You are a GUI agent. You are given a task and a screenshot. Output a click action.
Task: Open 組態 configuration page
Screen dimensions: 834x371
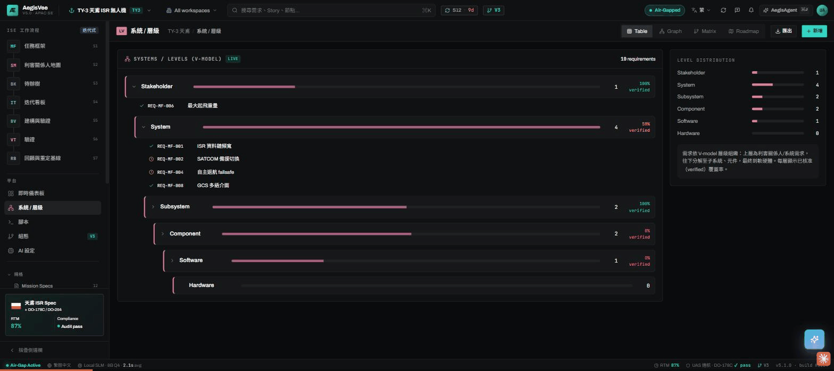(53, 236)
